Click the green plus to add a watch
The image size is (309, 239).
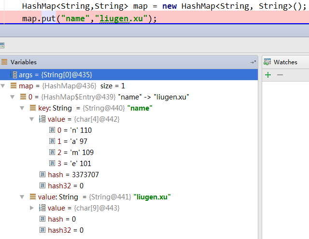[268, 75]
